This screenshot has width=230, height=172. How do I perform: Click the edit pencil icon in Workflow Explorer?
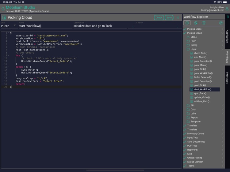196,23
